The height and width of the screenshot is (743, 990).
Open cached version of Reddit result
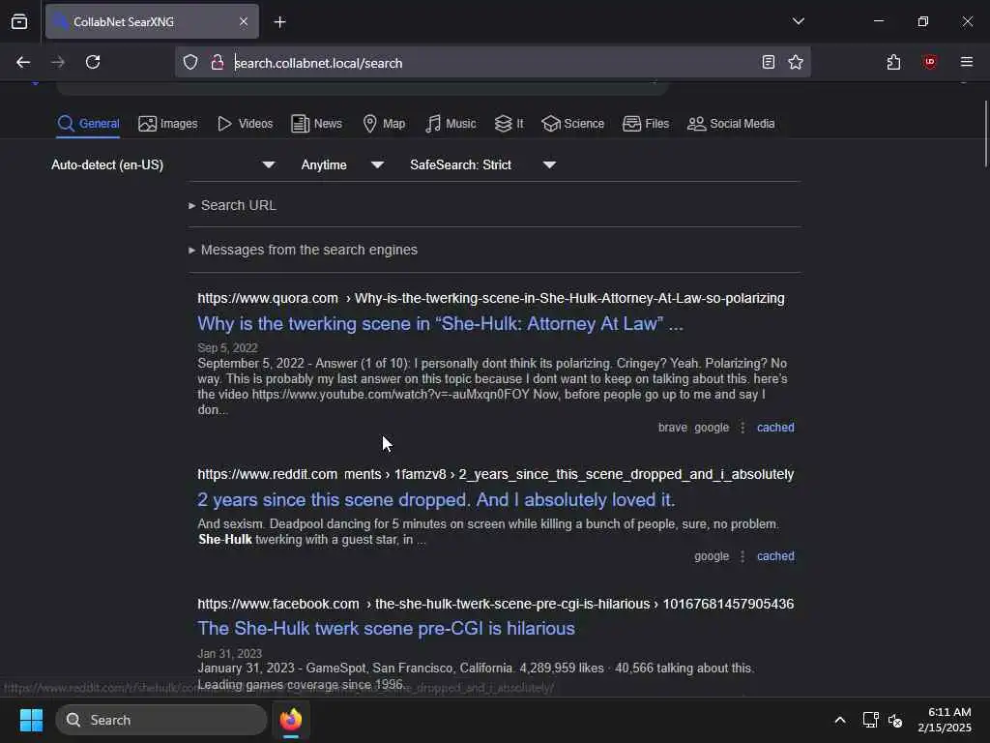click(775, 556)
